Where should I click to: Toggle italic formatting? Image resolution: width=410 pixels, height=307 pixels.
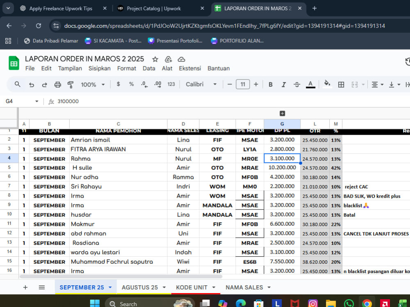point(283,84)
